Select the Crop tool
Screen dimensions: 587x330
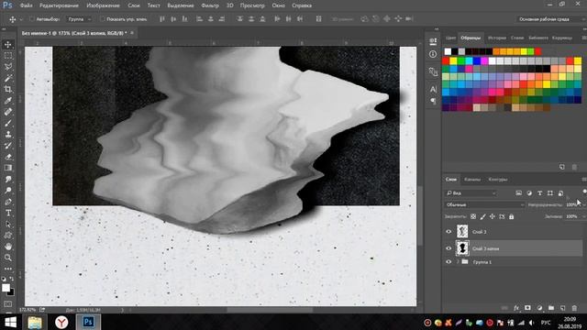click(x=8, y=90)
